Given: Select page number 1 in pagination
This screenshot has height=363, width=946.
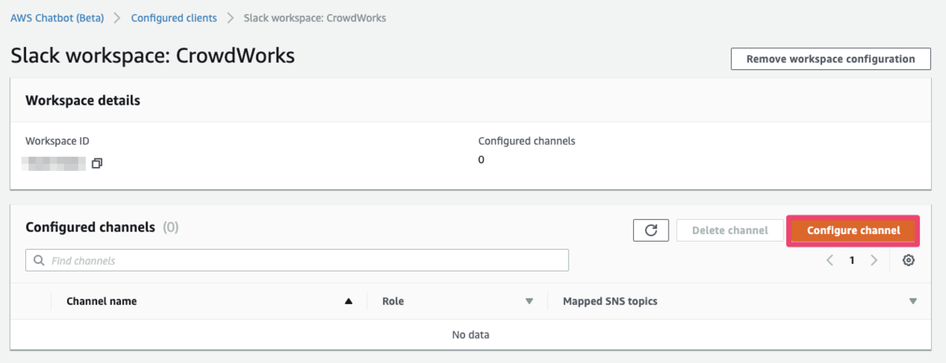Looking at the screenshot, I should click(851, 261).
